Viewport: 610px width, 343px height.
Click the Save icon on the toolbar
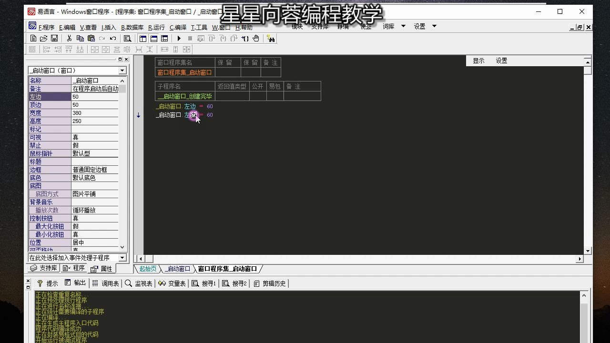[x=53, y=38]
